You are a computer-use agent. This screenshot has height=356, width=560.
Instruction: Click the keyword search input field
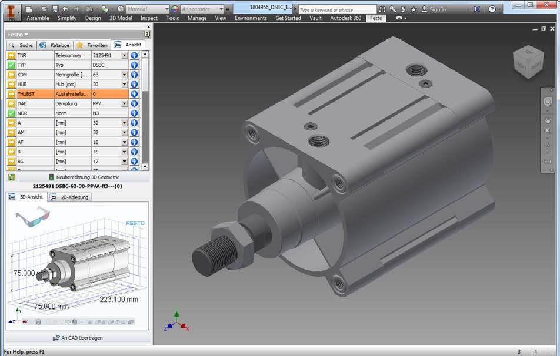(x=337, y=9)
